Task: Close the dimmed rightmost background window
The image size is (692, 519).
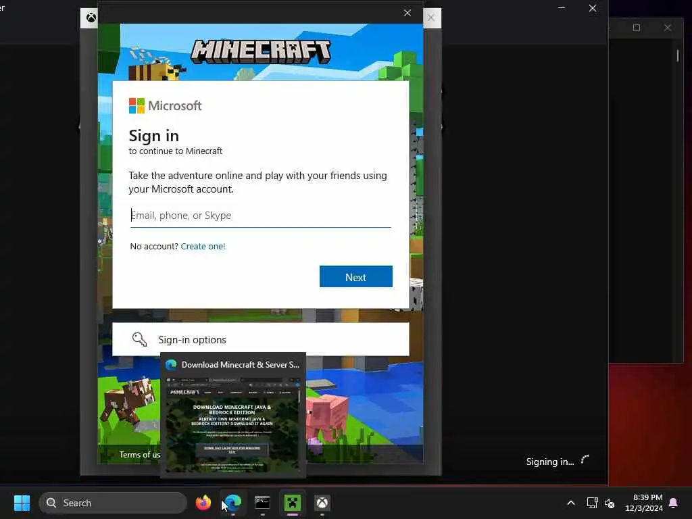Action: tap(668, 28)
